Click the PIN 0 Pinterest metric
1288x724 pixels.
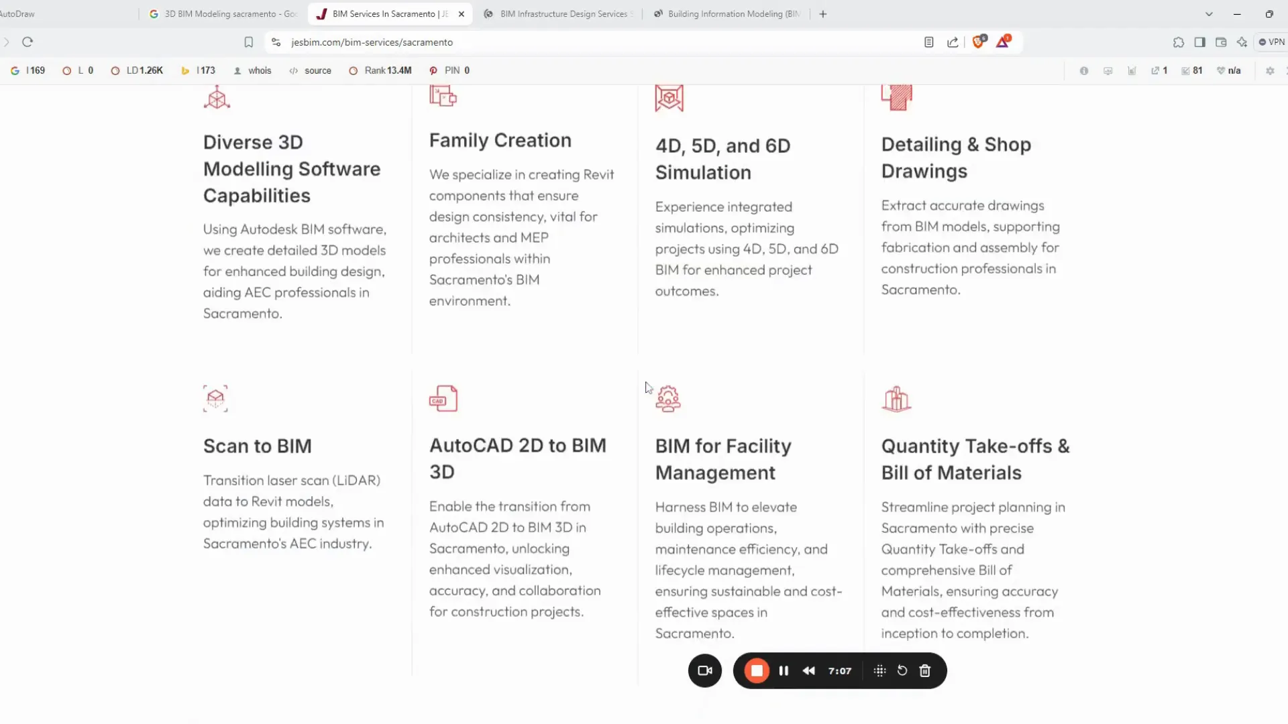(449, 70)
